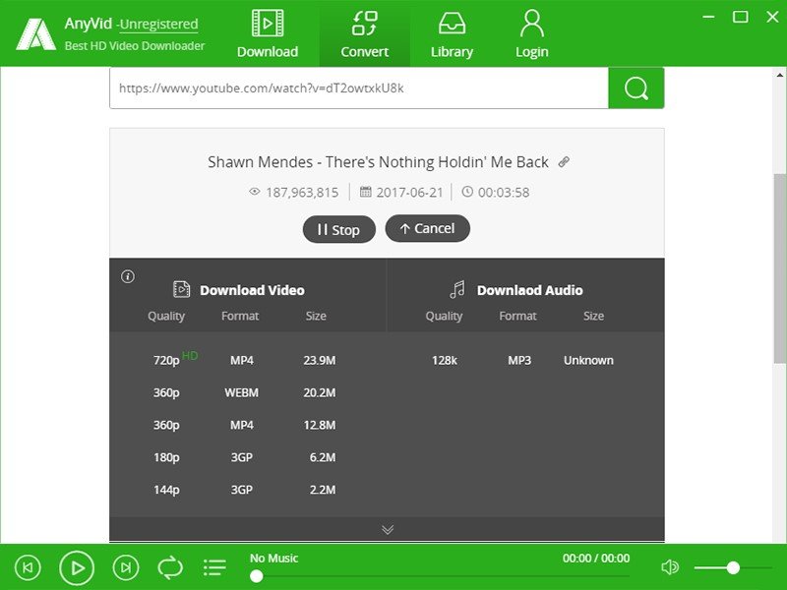This screenshot has width=787, height=590.
Task: Open the Login page
Action: [532, 34]
